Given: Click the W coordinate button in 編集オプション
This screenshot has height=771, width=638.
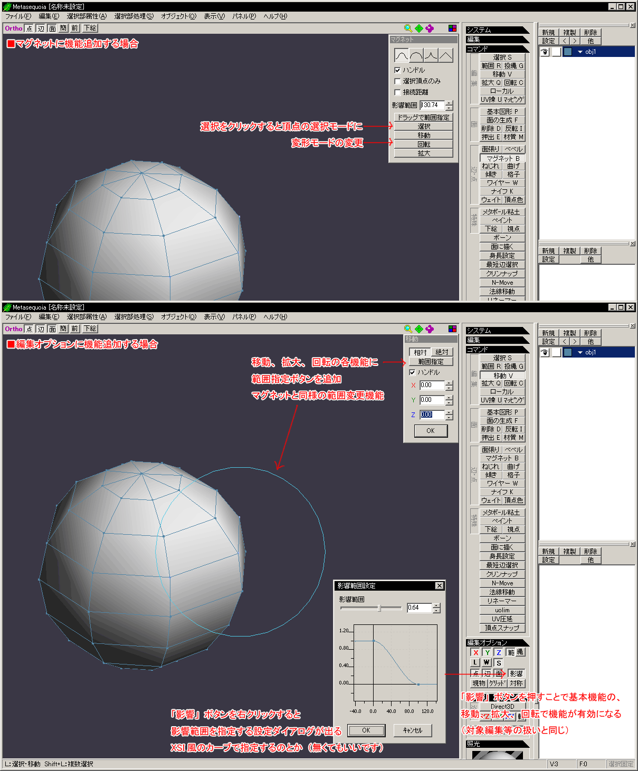Looking at the screenshot, I should (487, 662).
